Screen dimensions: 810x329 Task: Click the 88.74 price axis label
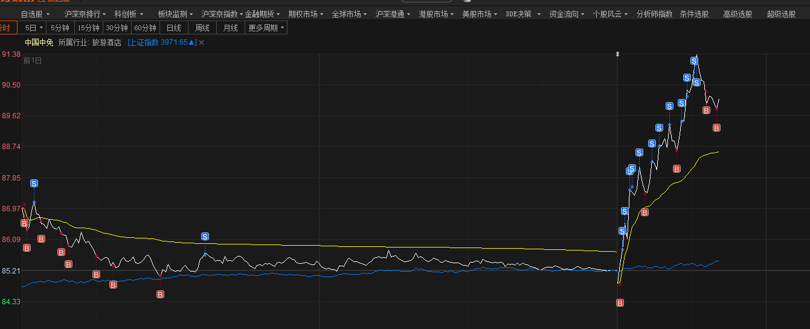[11, 147]
